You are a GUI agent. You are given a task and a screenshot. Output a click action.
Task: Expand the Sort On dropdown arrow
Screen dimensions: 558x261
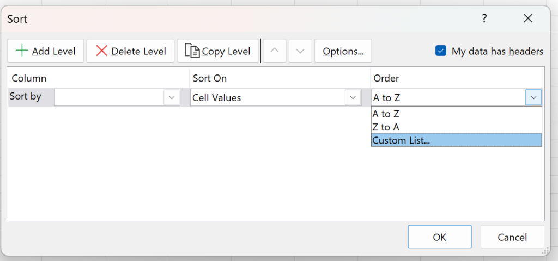(353, 97)
